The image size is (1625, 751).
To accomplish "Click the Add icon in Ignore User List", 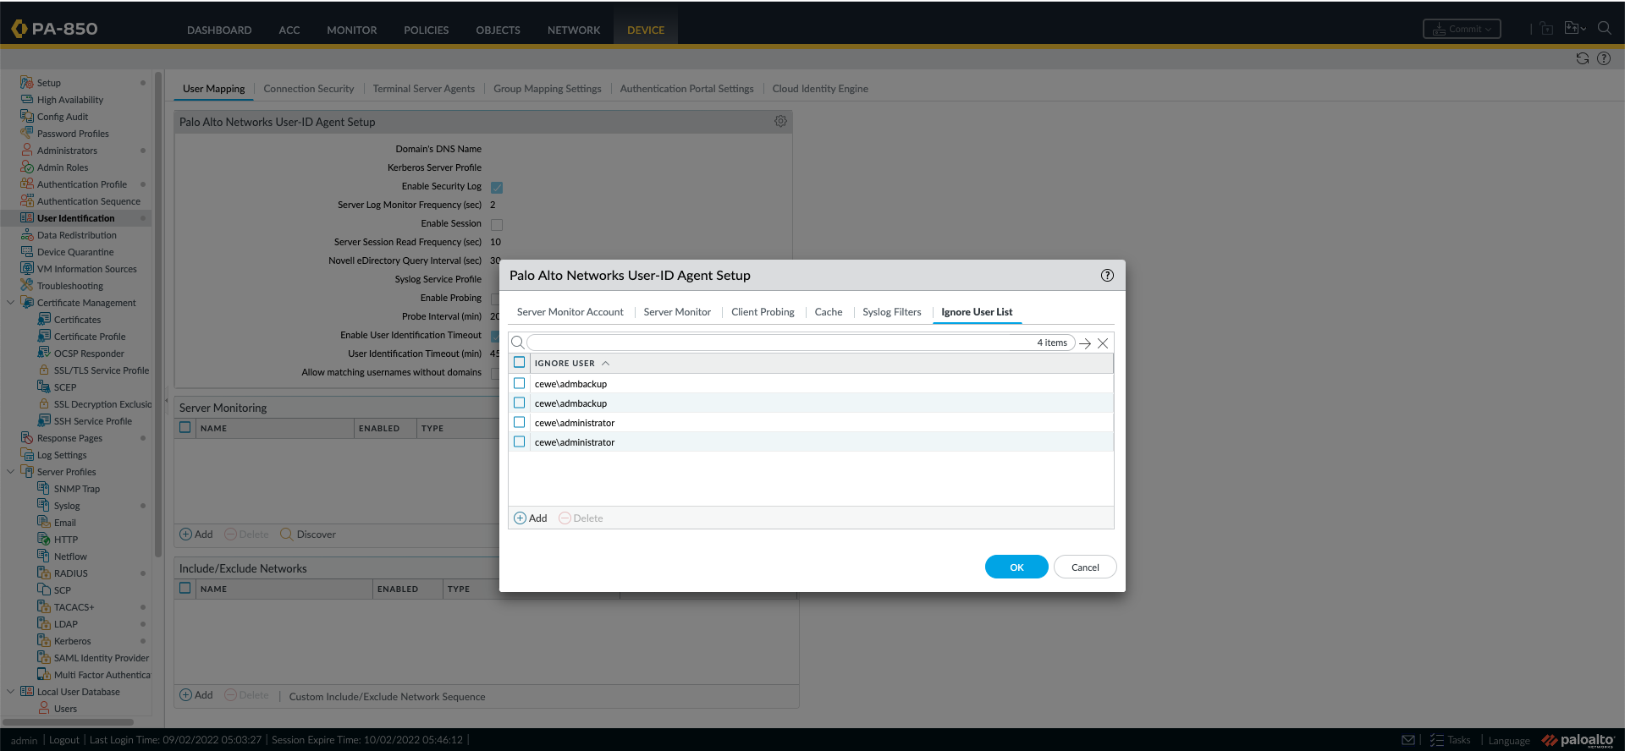I will pyautogui.click(x=521, y=518).
